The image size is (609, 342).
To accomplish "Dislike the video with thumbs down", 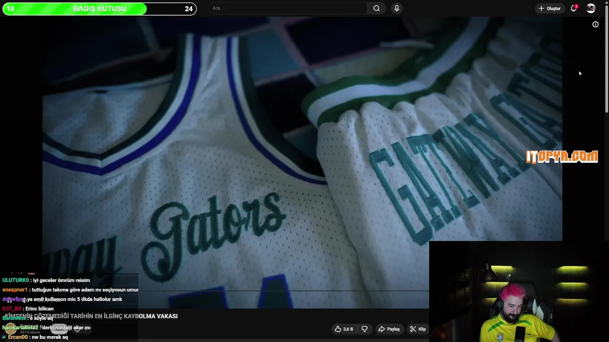I will point(364,329).
